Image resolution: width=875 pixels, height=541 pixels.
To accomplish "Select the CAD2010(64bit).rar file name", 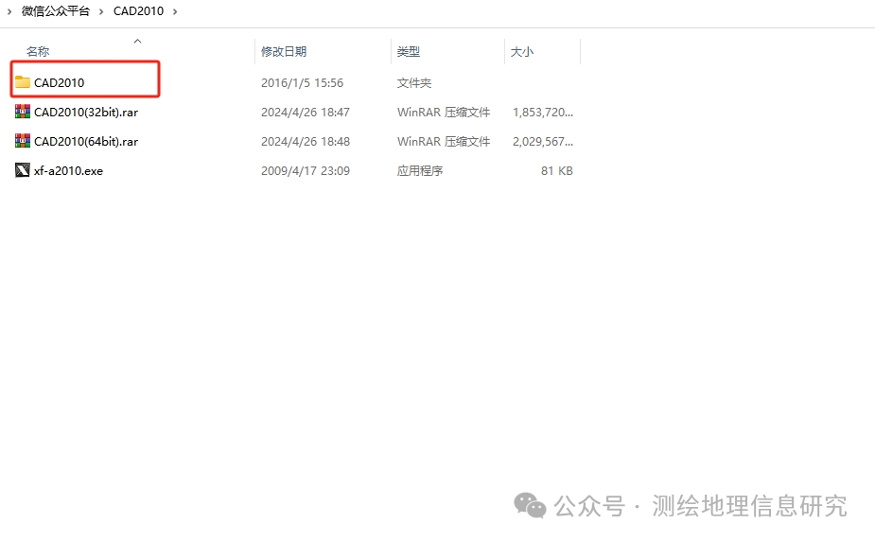I will click(x=86, y=142).
